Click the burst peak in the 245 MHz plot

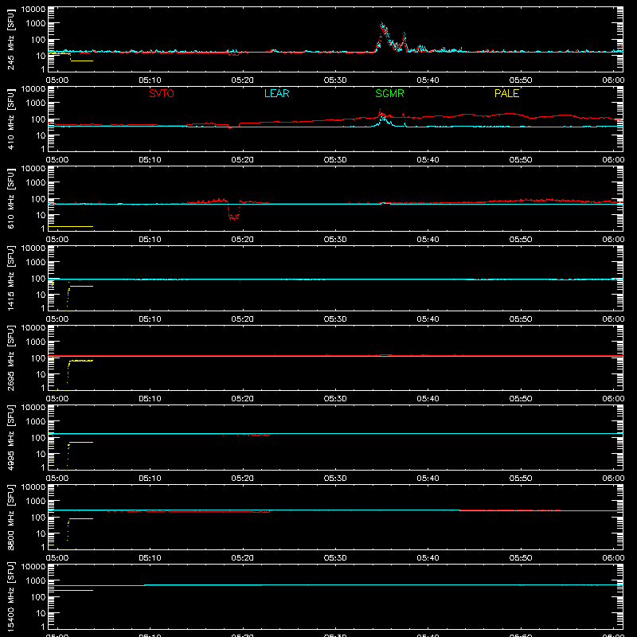382,25
